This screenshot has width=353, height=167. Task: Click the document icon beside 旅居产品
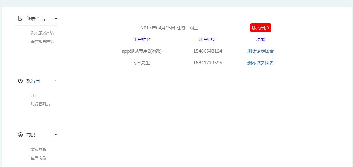pos(20,18)
